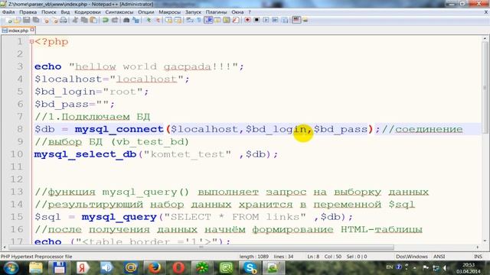Open Find with the binoculars icon
The image size is (490, 275).
(126, 21)
